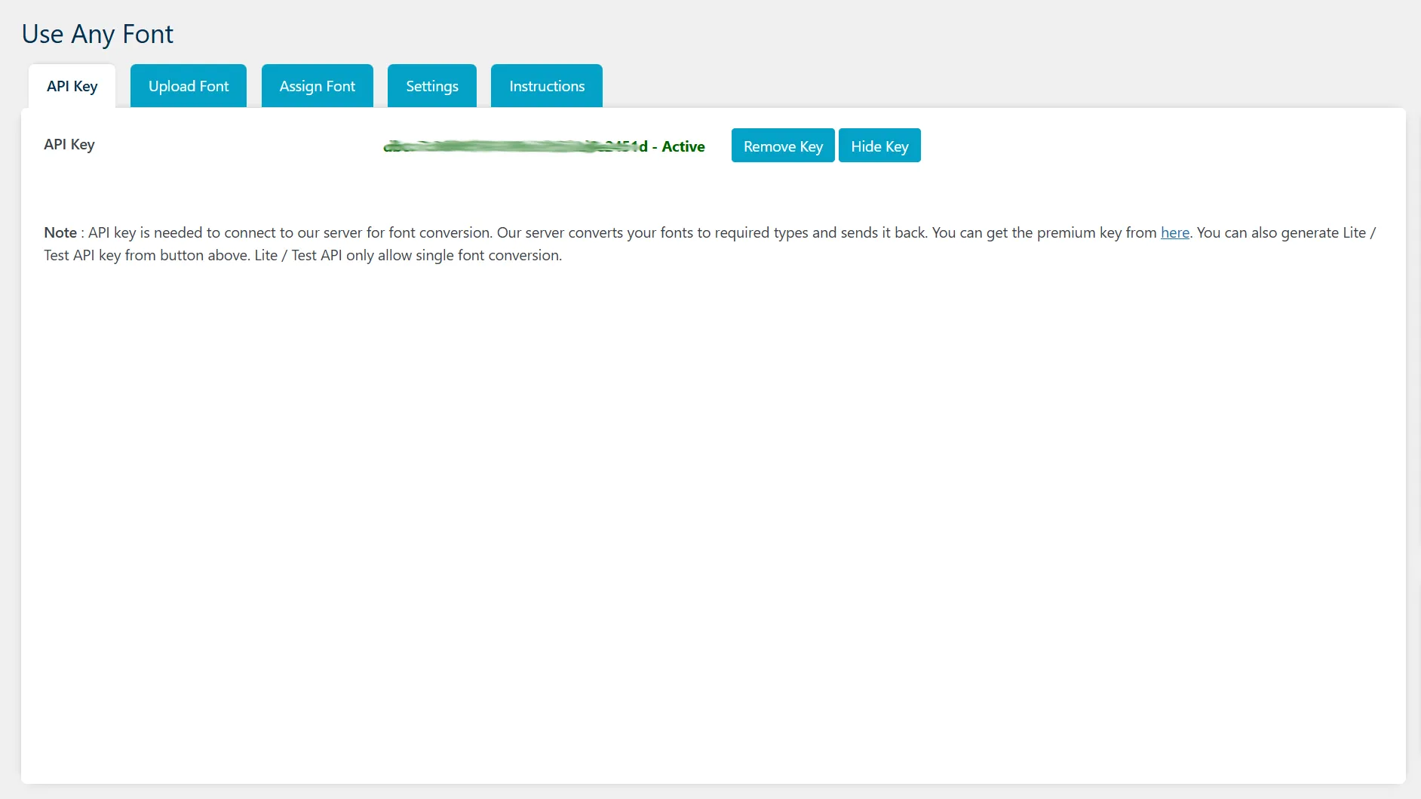
Task: Open the Assign Font tab
Action: tap(318, 86)
